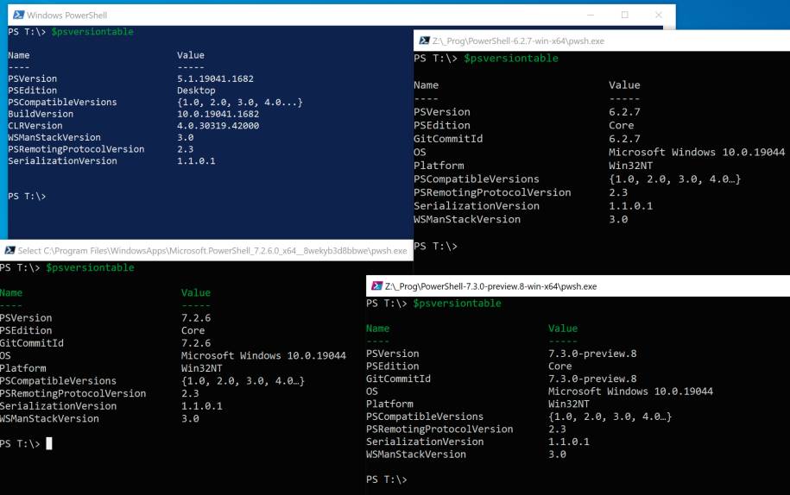
Task: Click the PowerShell 6.2.7 window icon
Action: tap(425, 41)
